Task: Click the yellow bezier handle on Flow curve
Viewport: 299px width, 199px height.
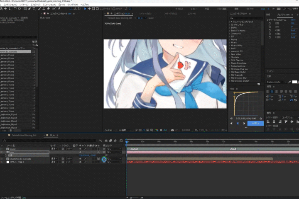Action: 234,93
